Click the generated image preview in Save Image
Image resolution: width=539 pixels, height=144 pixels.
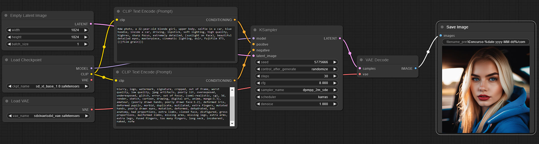(x=486, y=89)
